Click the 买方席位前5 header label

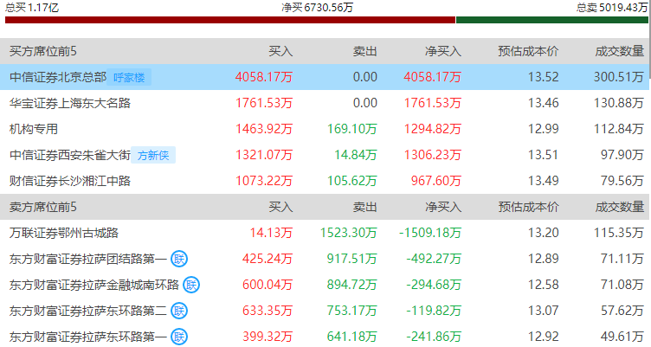pyautogui.click(x=43, y=51)
